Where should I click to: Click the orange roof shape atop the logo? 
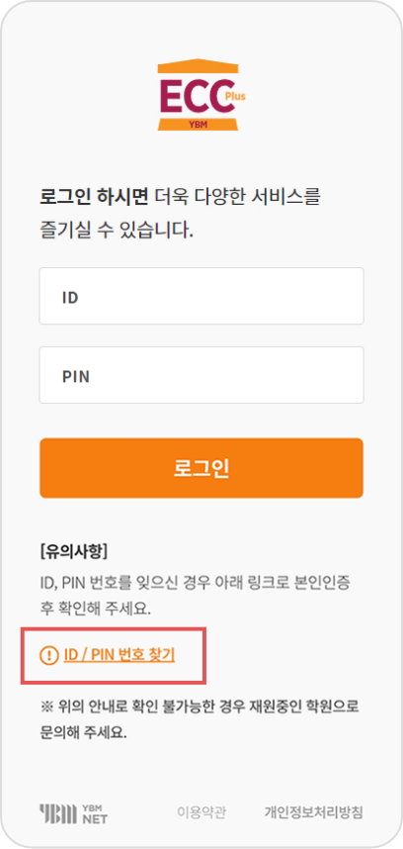pyautogui.click(x=198, y=65)
